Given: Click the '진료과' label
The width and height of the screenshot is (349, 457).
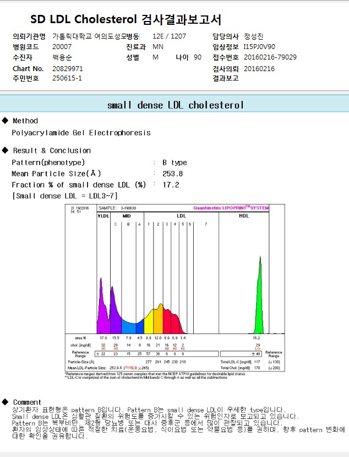Looking at the screenshot, I should pos(135,47).
